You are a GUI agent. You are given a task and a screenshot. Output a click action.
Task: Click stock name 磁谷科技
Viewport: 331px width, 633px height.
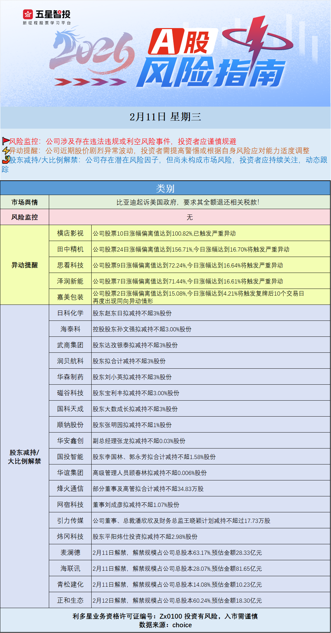(x=70, y=393)
